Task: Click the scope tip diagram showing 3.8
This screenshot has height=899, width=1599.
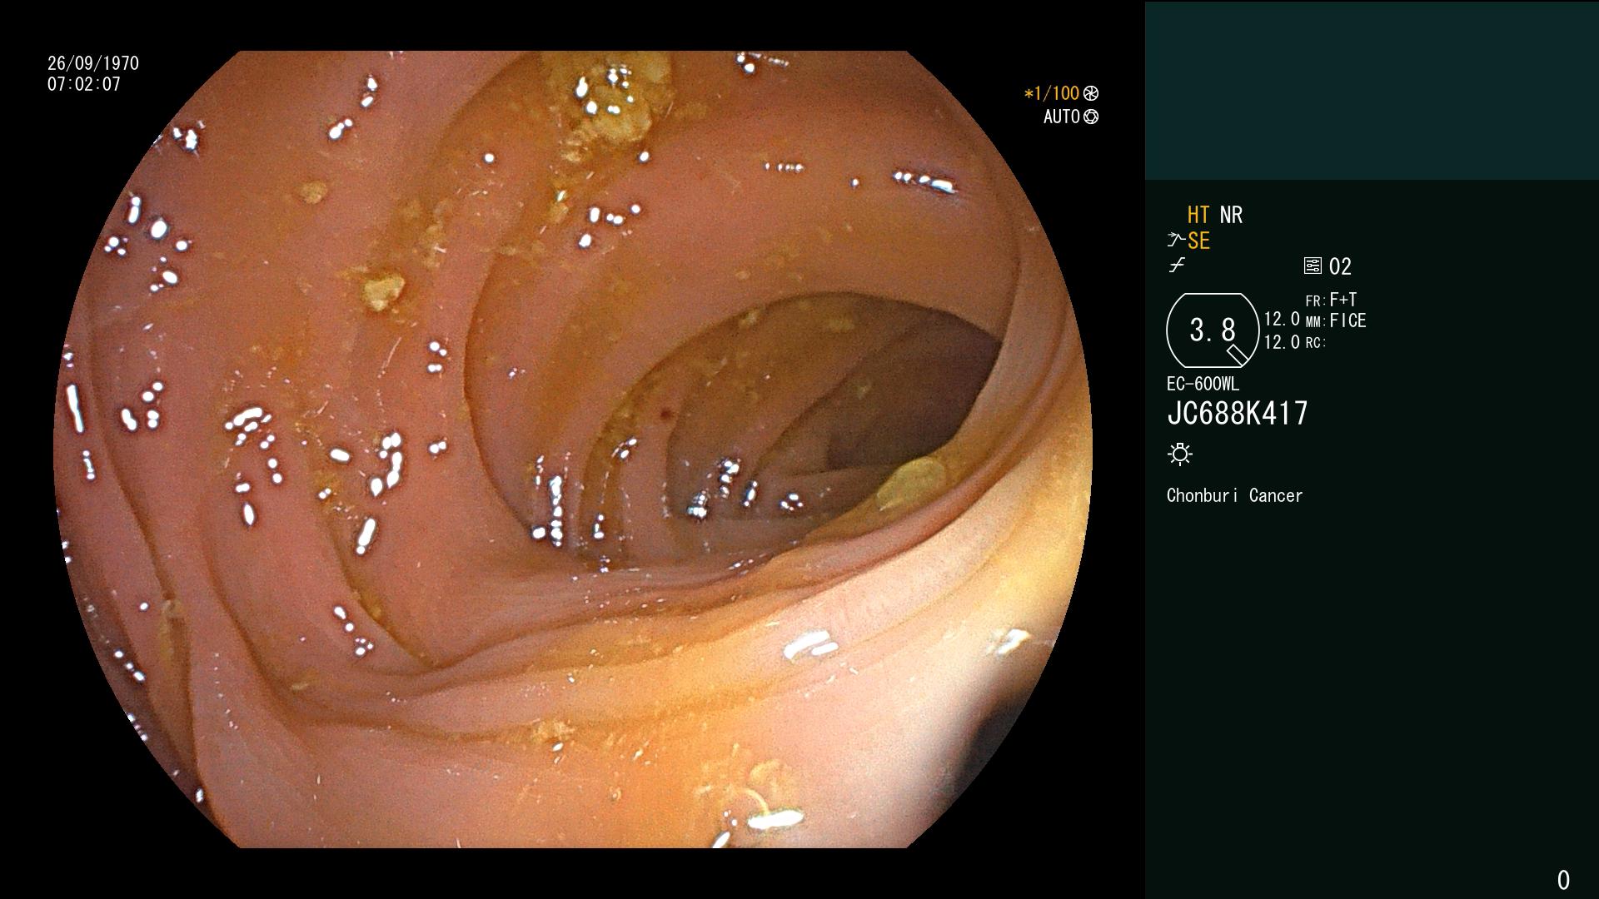Action: (1213, 330)
